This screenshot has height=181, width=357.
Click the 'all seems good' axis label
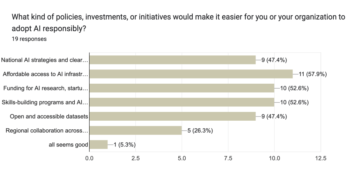(68, 145)
